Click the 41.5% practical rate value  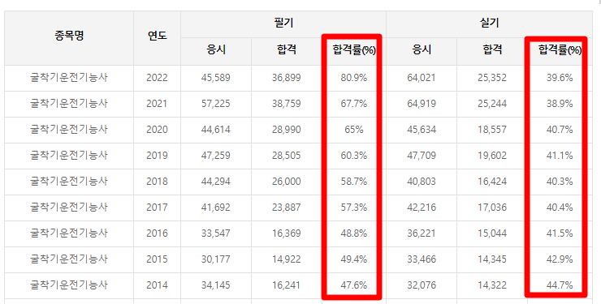pyautogui.click(x=560, y=233)
